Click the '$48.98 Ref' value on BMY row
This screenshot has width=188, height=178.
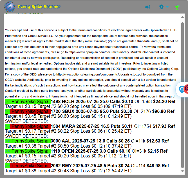click(158, 166)
